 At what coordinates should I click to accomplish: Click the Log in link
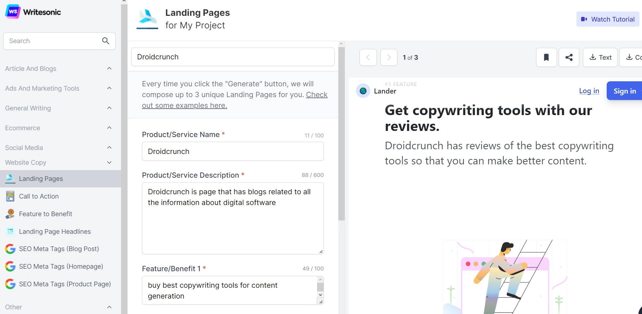click(x=589, y=91)
